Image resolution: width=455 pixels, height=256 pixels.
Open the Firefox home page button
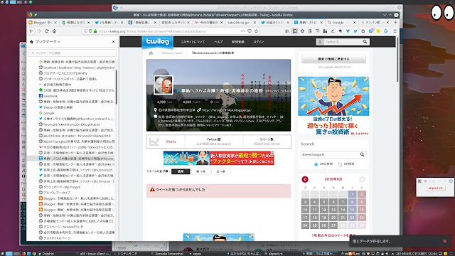(x=54, y=31)
